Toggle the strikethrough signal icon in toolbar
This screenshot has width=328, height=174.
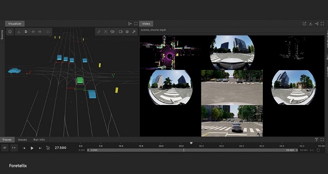(48, 32)
